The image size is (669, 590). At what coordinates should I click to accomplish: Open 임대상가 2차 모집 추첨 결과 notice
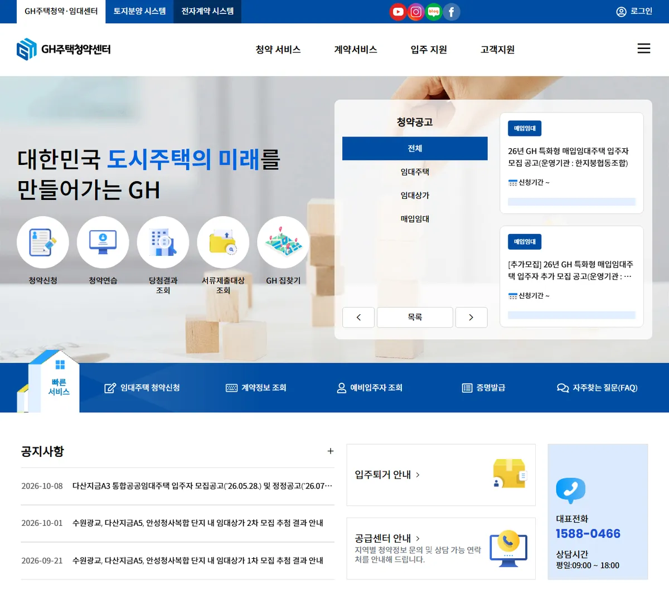click(198, 523)
